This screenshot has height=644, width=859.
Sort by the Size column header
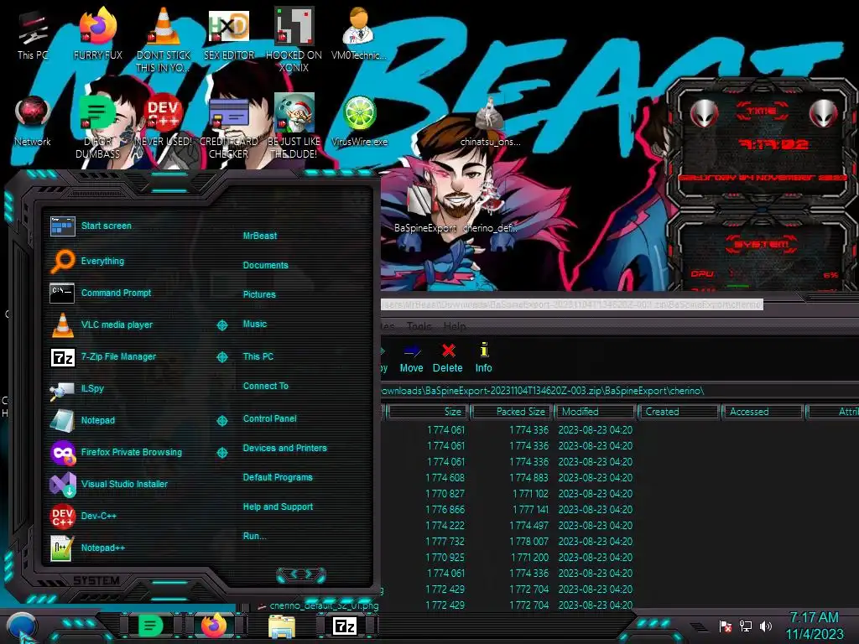point(427,411)
